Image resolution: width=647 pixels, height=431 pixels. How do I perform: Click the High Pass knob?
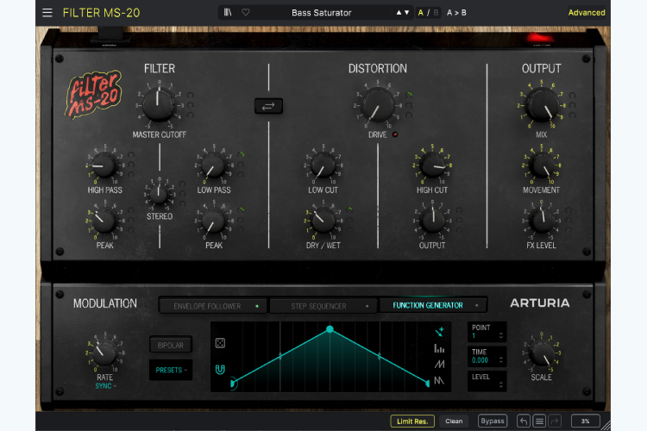click(104, 165)
